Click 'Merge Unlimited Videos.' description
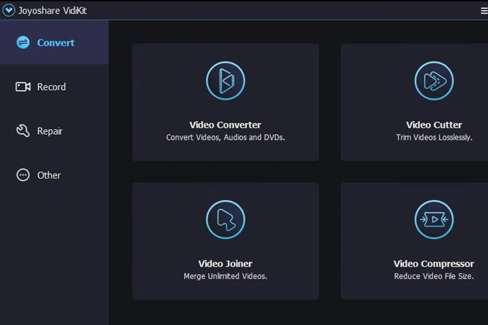 (x=225, y=276)
